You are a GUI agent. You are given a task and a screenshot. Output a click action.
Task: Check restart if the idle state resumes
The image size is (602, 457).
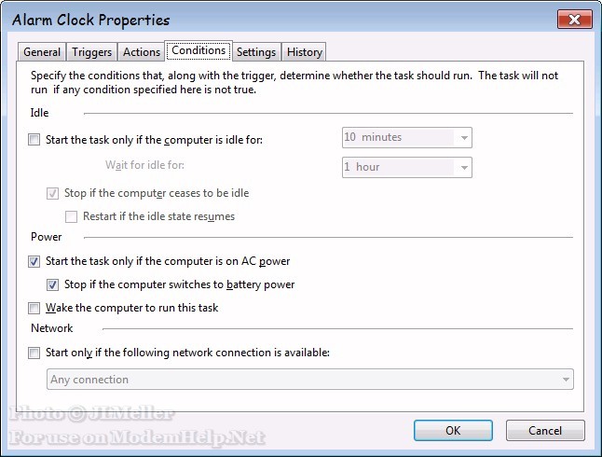72,216
